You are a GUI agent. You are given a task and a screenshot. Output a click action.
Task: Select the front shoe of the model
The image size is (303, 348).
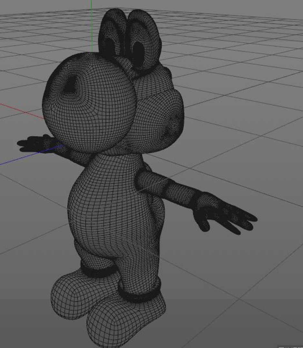tap(125, 320)
